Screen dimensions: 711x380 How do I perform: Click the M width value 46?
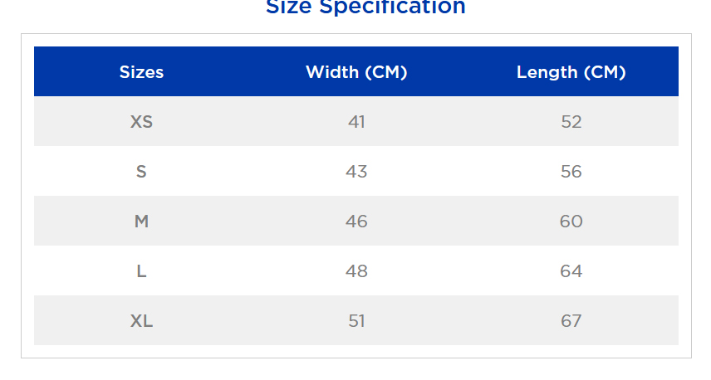pos(356,222)
